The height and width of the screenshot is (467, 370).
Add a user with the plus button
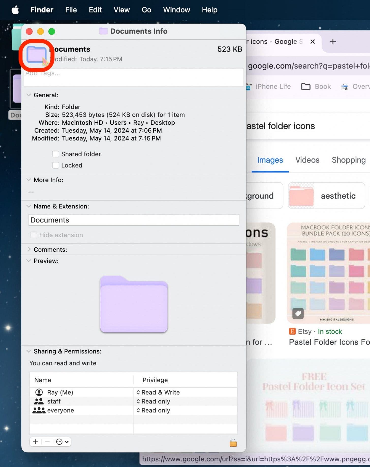coord(35,442)
